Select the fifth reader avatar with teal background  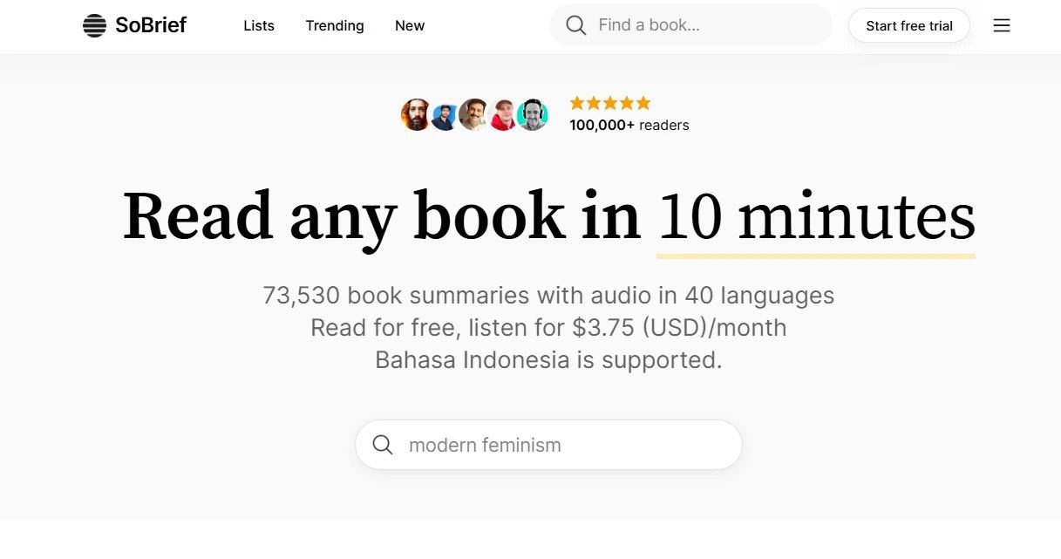(x=532, y=115)
